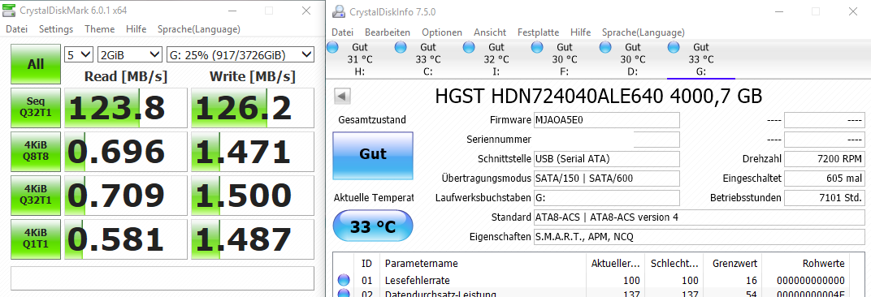871x297 pixels.
Task: Click the Eigenschaften field S.M.A.R.T., APM, NCQ
Action: 700,237
